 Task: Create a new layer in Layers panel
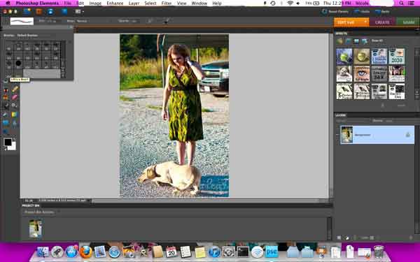[339, 238]
